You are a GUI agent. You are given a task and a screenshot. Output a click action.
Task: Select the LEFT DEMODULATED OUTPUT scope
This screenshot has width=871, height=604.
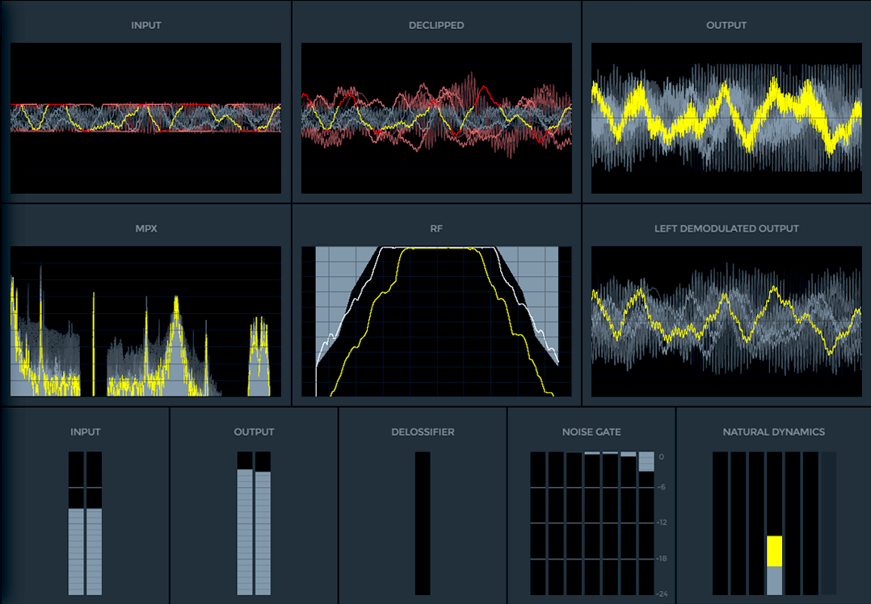tap(726, 321)
